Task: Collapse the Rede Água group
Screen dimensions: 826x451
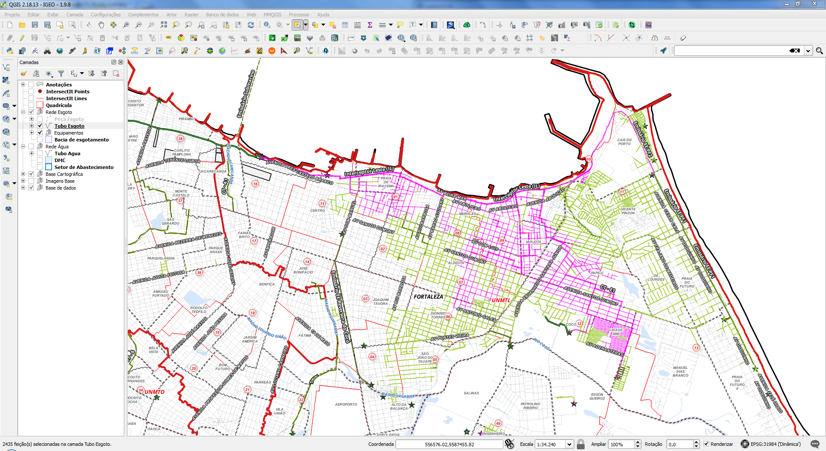Action: (23, 147)
